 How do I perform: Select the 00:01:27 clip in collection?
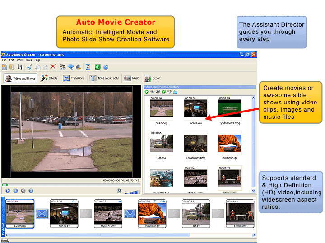[x=195, y=178]
